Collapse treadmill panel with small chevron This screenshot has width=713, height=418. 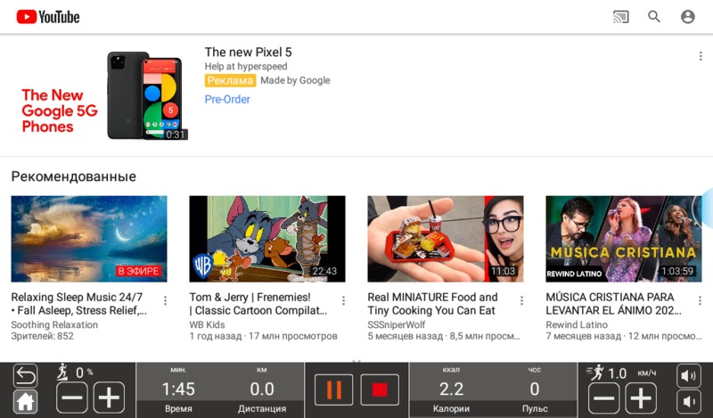point(356,362)
